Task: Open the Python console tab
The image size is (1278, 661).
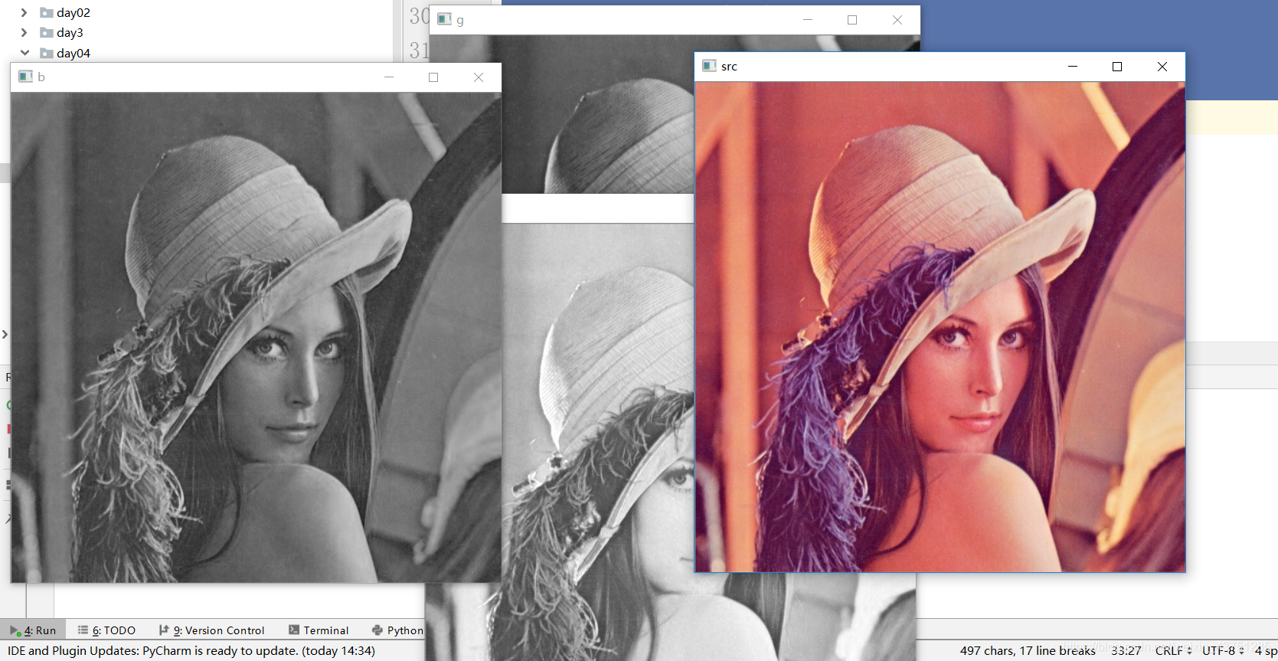Action: 397,630
